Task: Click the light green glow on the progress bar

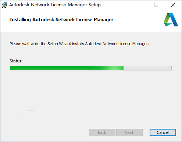Action: [x=115, y=68]
